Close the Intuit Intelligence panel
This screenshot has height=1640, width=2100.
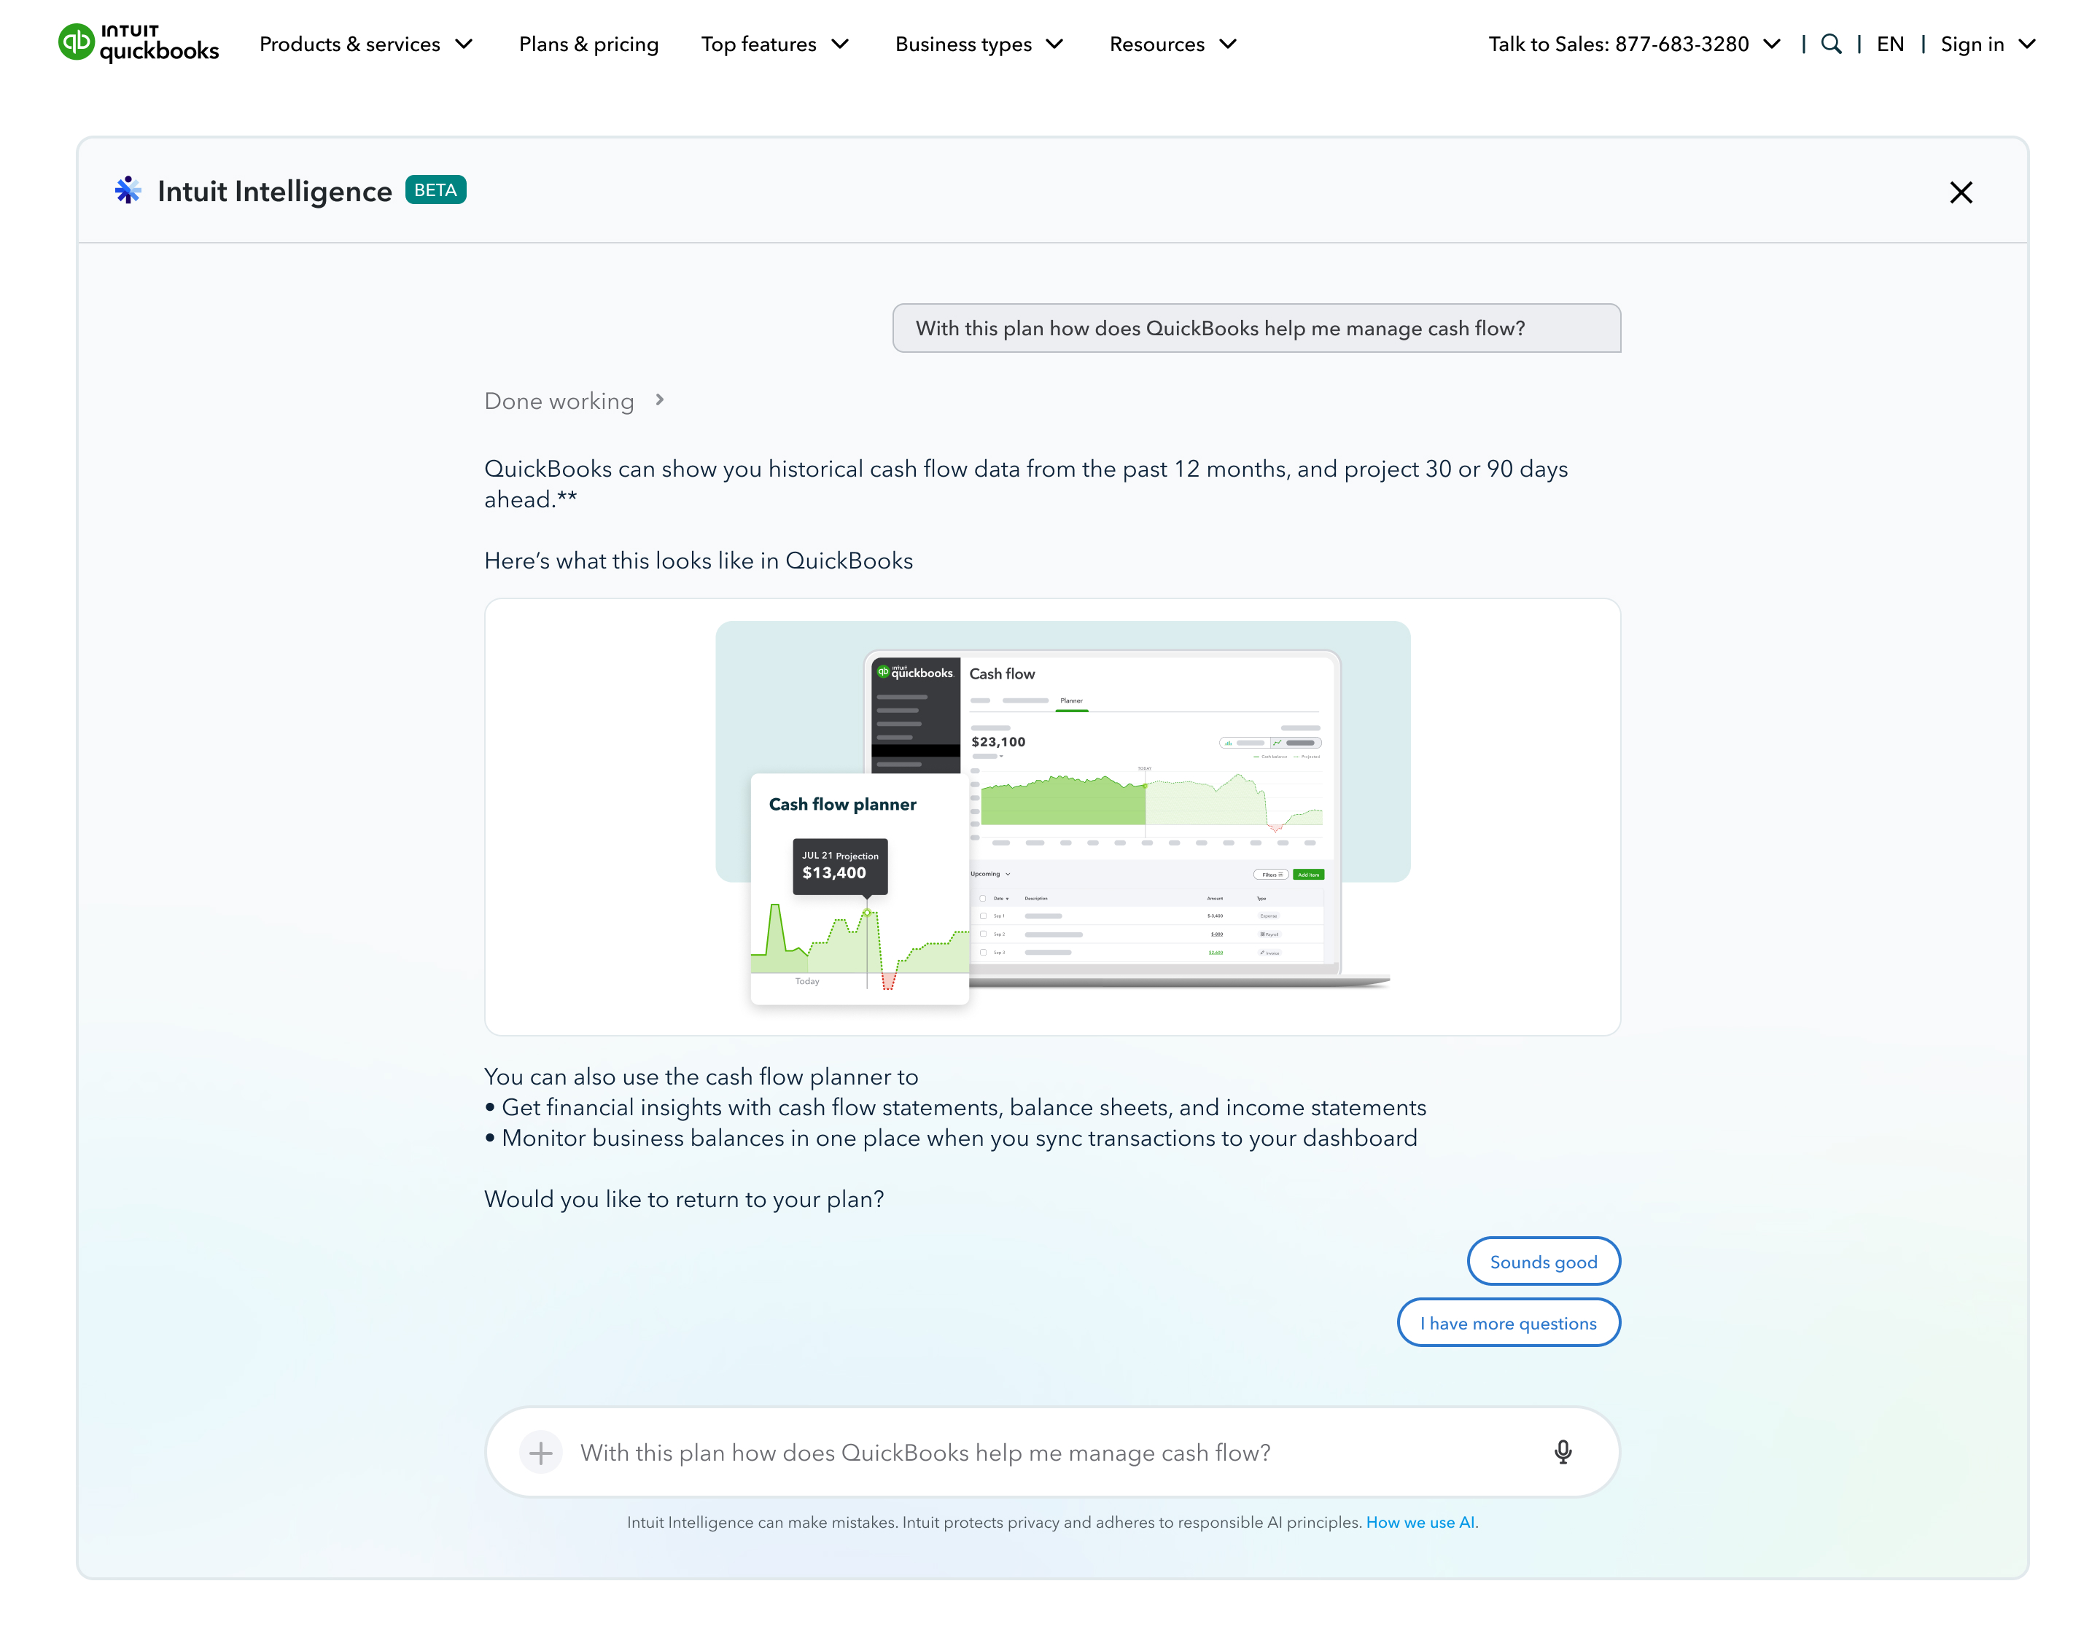pos(1961,192)
